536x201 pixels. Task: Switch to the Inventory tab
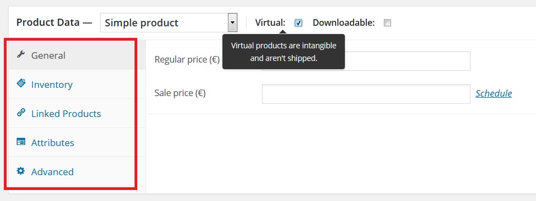[52, 85]
